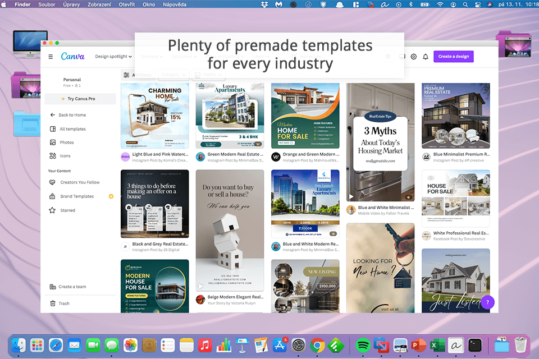This screenshot has width=539, height=359.
Task: Click the Brand Templates icon
Action: coord(52,196)
